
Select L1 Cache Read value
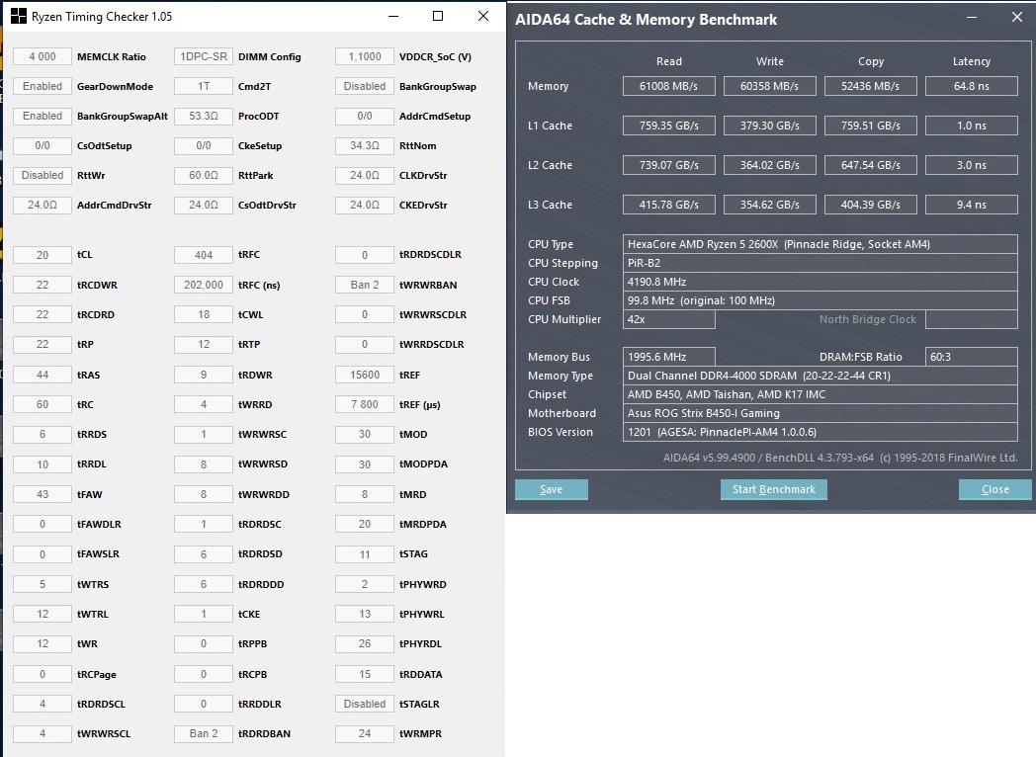tap(668, 126)
